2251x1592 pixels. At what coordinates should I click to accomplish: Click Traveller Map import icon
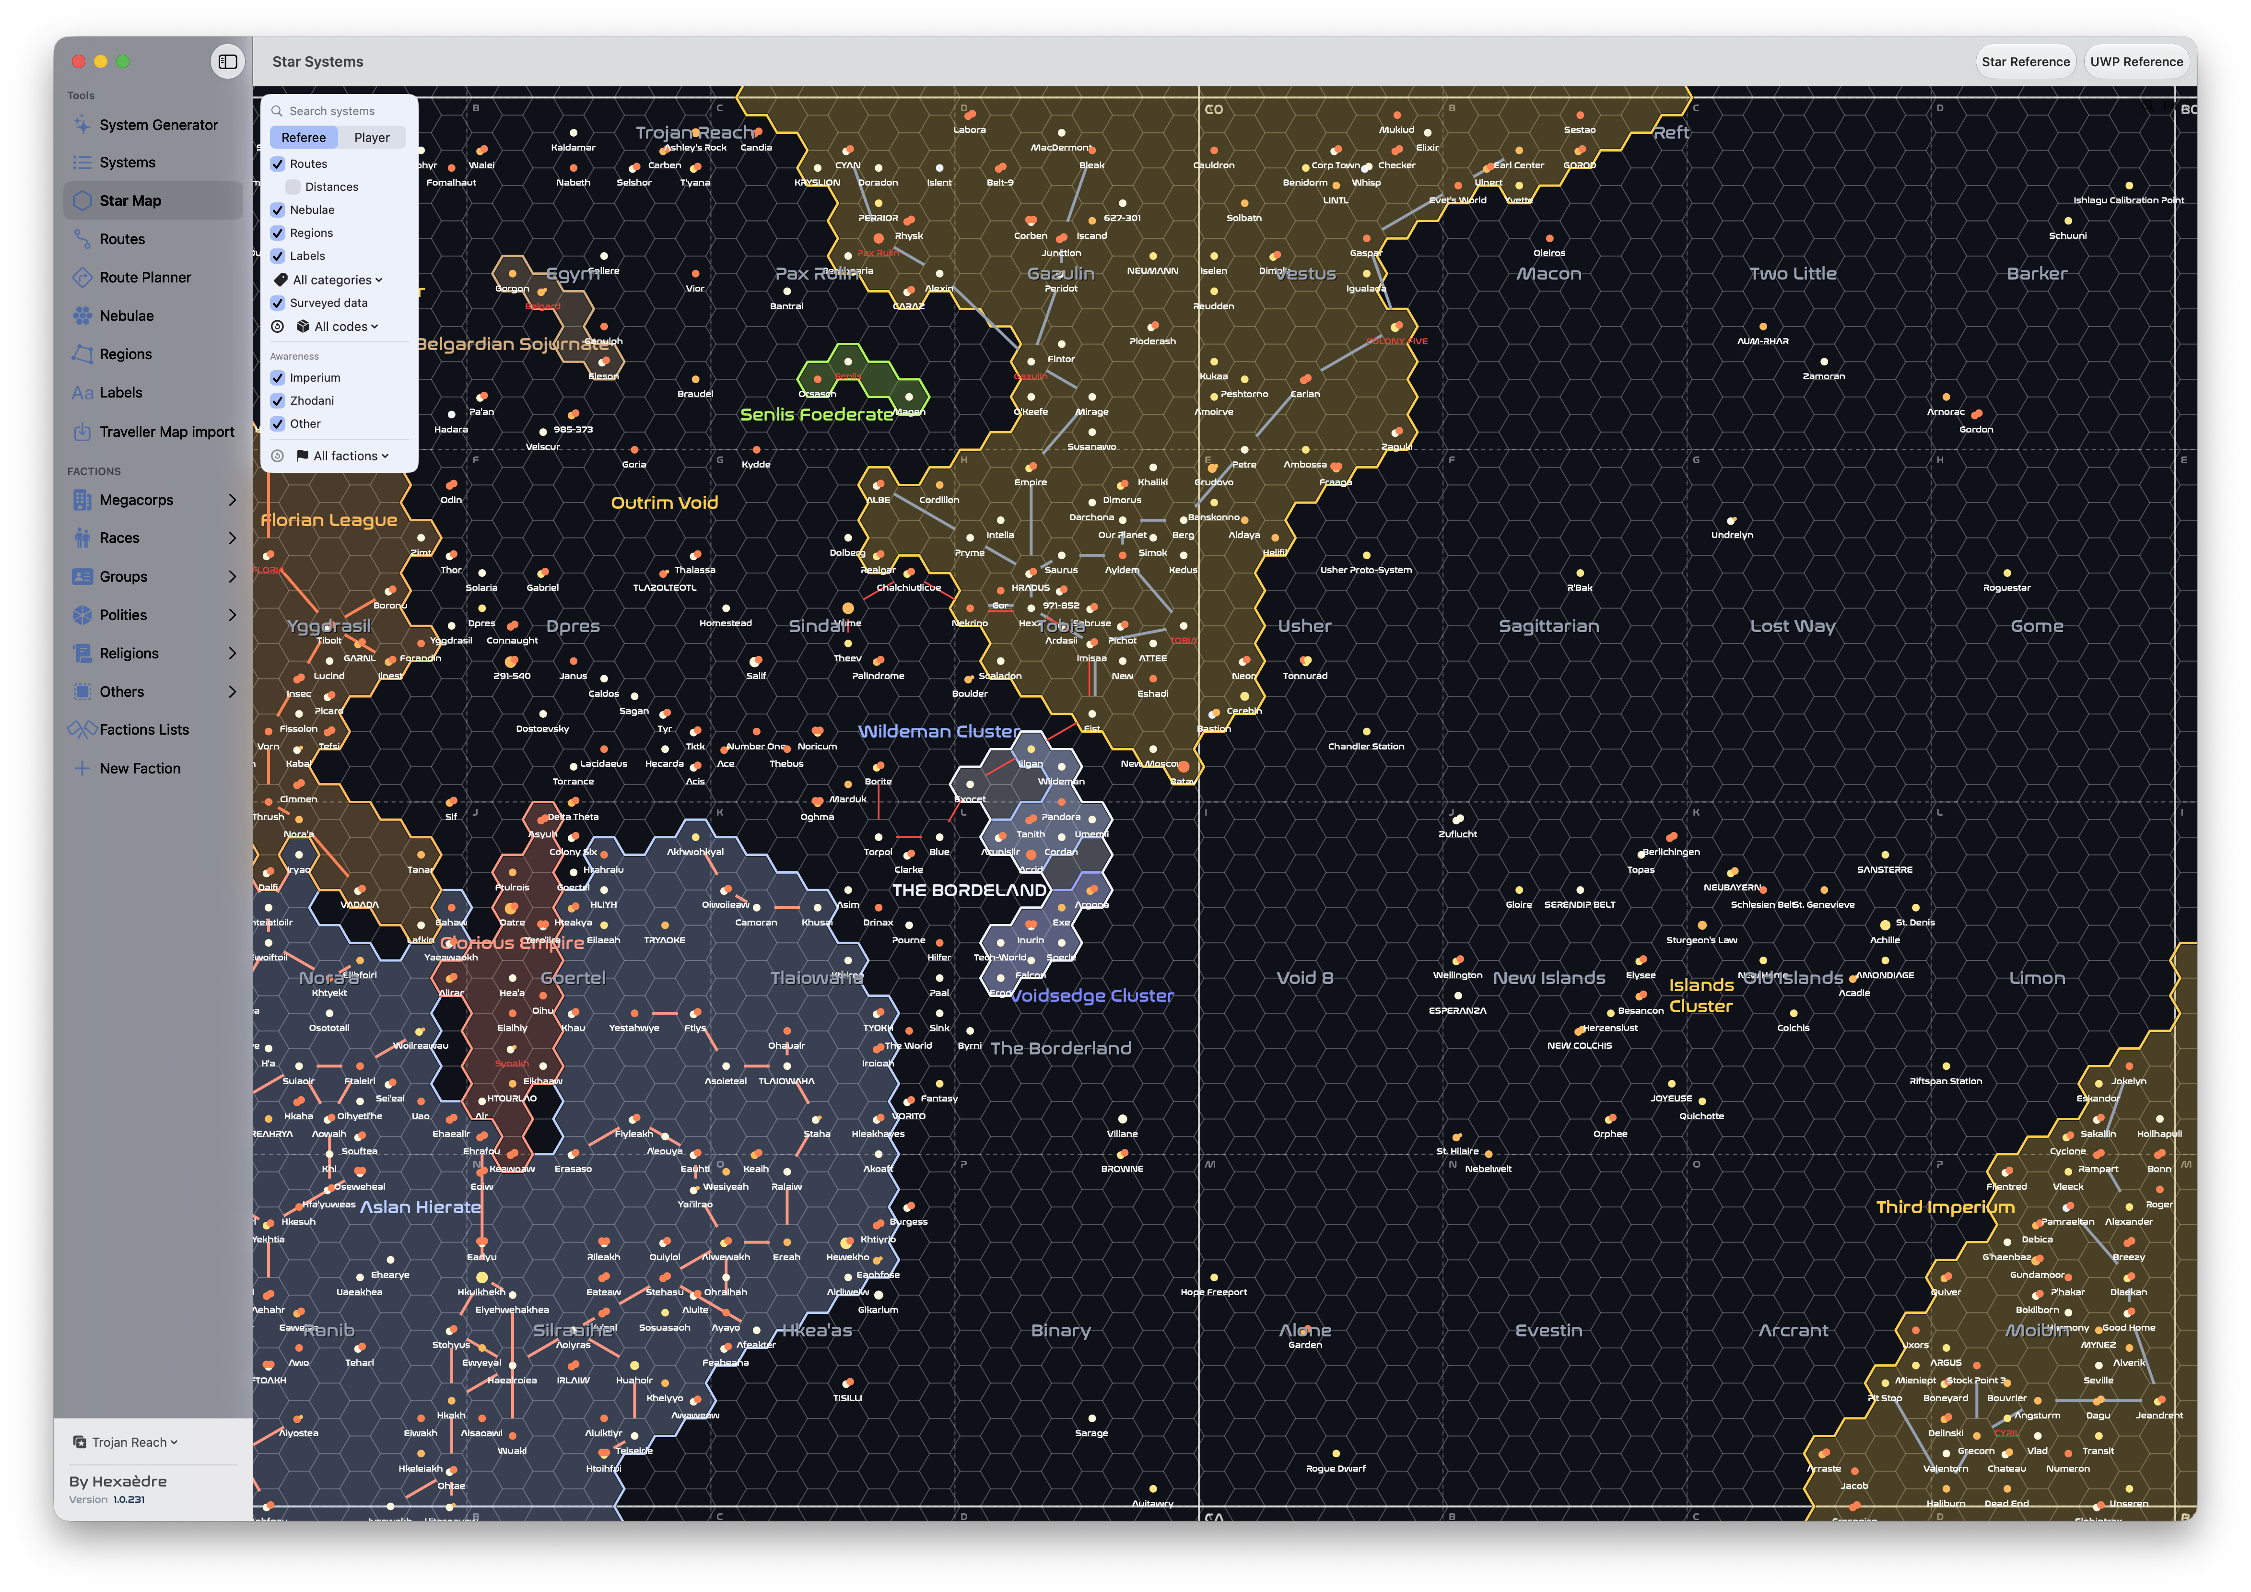pyautogui.click(x=82, y=433)
